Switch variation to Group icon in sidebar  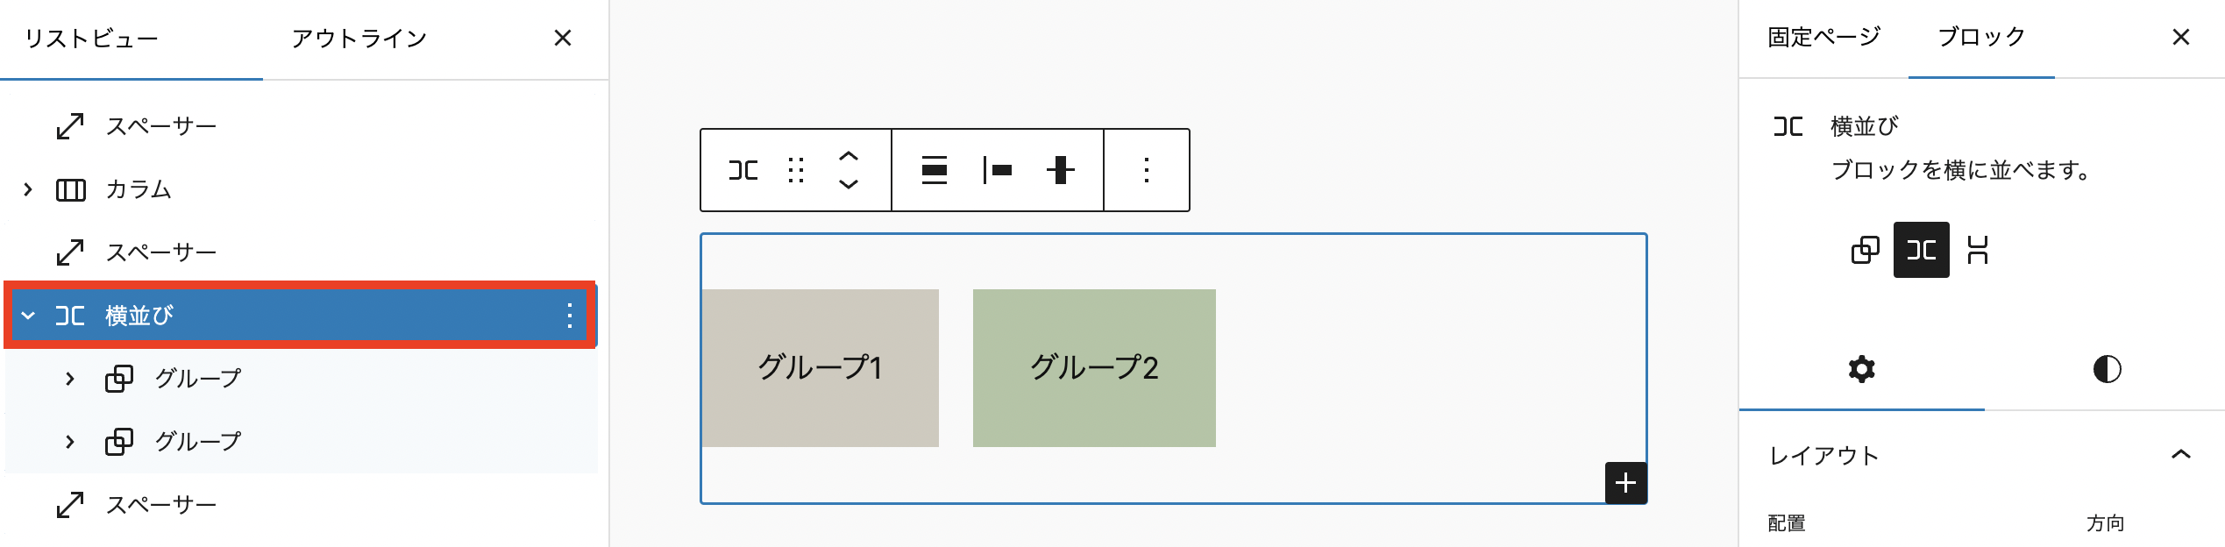click(1866, 250)
